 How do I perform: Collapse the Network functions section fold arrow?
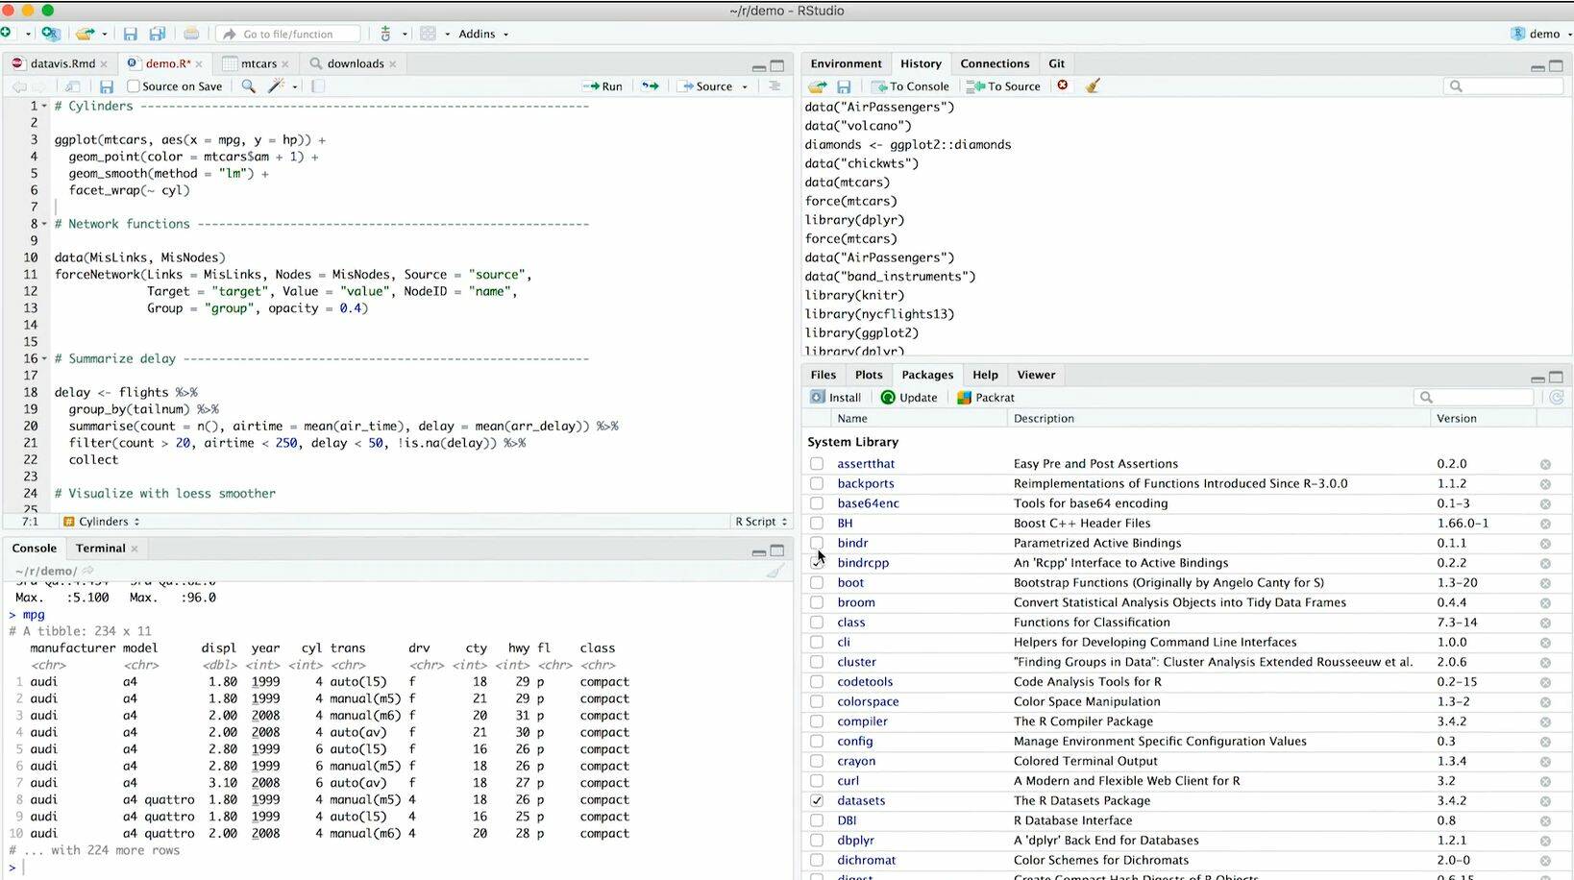point(44,224)
